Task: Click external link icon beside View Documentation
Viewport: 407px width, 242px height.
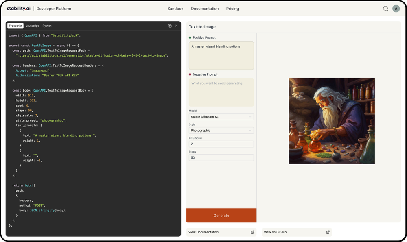Action: click(252, 232)
